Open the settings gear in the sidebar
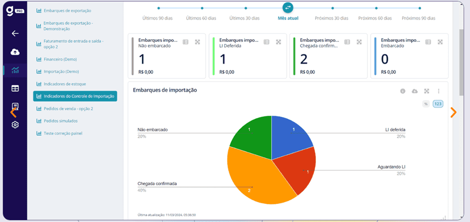The image size is (470, 222). [x=15, y=125]
